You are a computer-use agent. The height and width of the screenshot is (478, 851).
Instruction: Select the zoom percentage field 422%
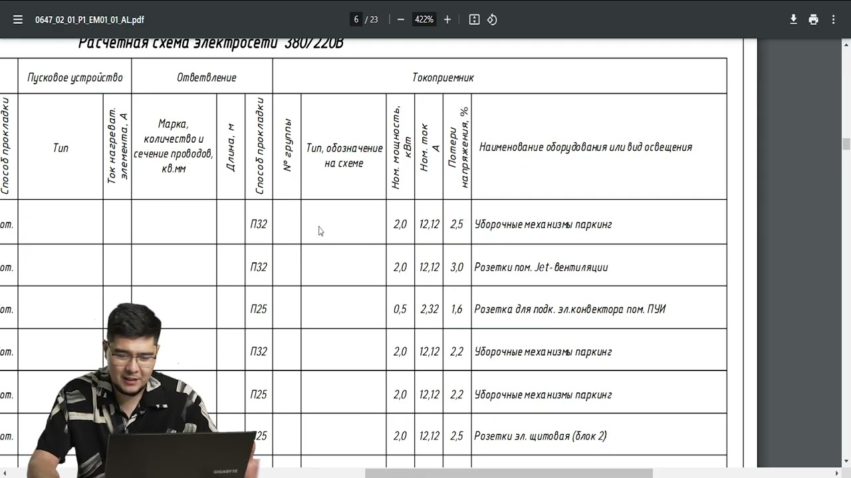click(x=424, y=20)
